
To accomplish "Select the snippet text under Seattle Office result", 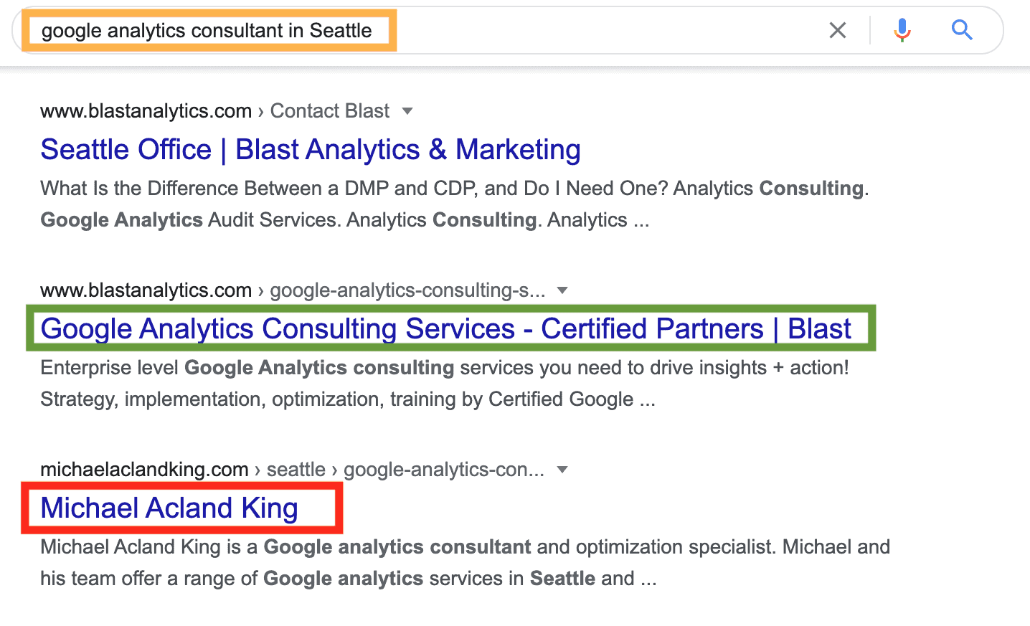I will 452,204.
